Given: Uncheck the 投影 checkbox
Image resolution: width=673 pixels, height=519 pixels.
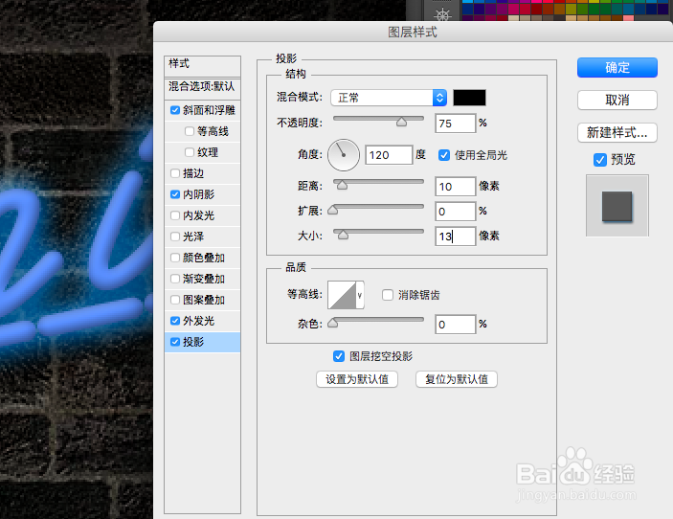Looking at the screenshot, I should pyautogui.click(x=174, y=342).
